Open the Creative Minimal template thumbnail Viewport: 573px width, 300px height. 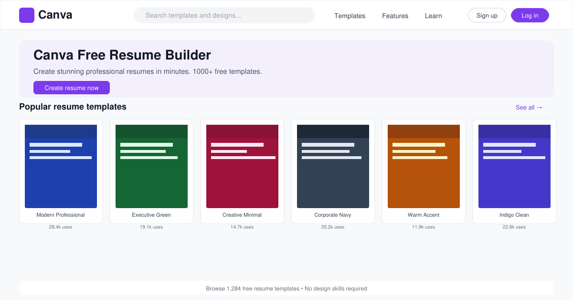[242, 166]
